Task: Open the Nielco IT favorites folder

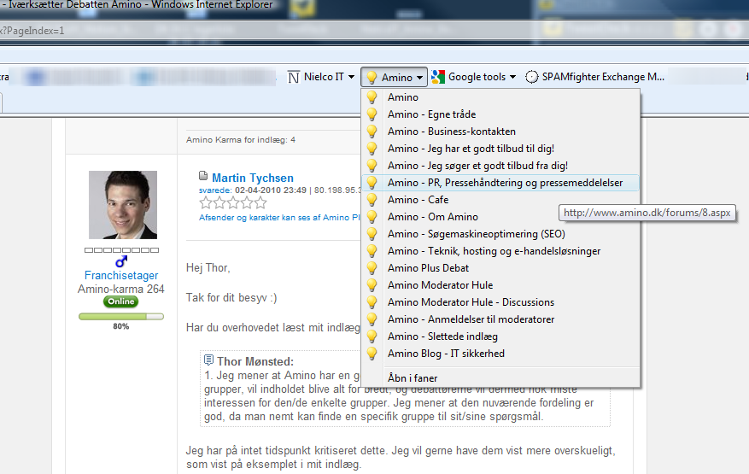Action: click(321, 77)
